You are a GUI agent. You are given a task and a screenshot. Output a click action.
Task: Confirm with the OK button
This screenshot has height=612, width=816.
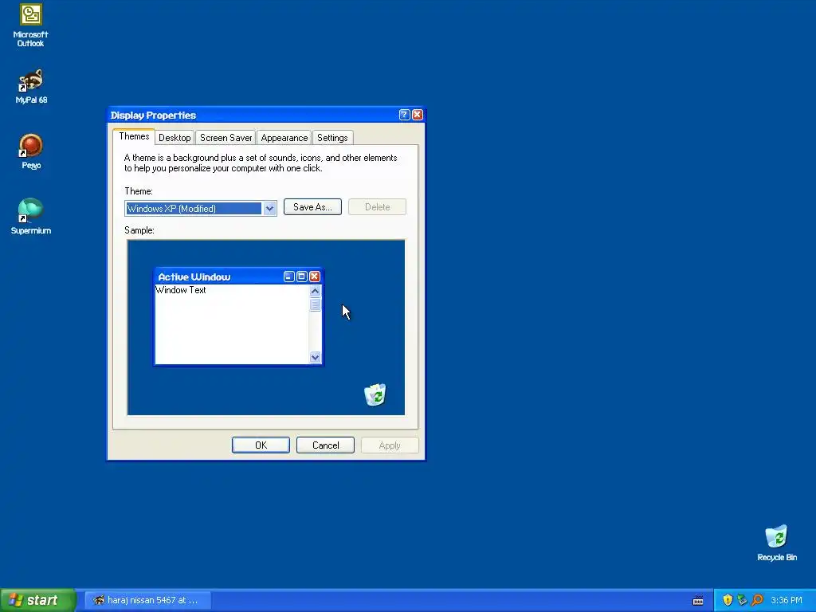point(261,445)
